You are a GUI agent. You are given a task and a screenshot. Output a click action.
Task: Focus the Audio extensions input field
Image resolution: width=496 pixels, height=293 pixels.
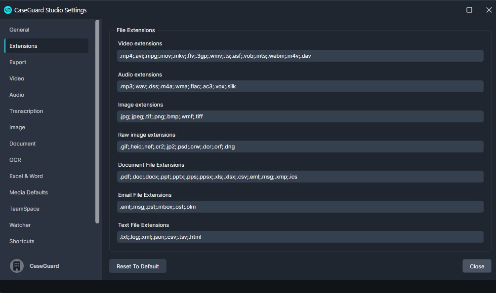300,86
